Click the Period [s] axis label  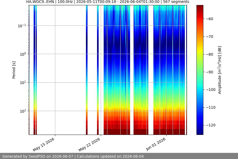click(14, 70)
